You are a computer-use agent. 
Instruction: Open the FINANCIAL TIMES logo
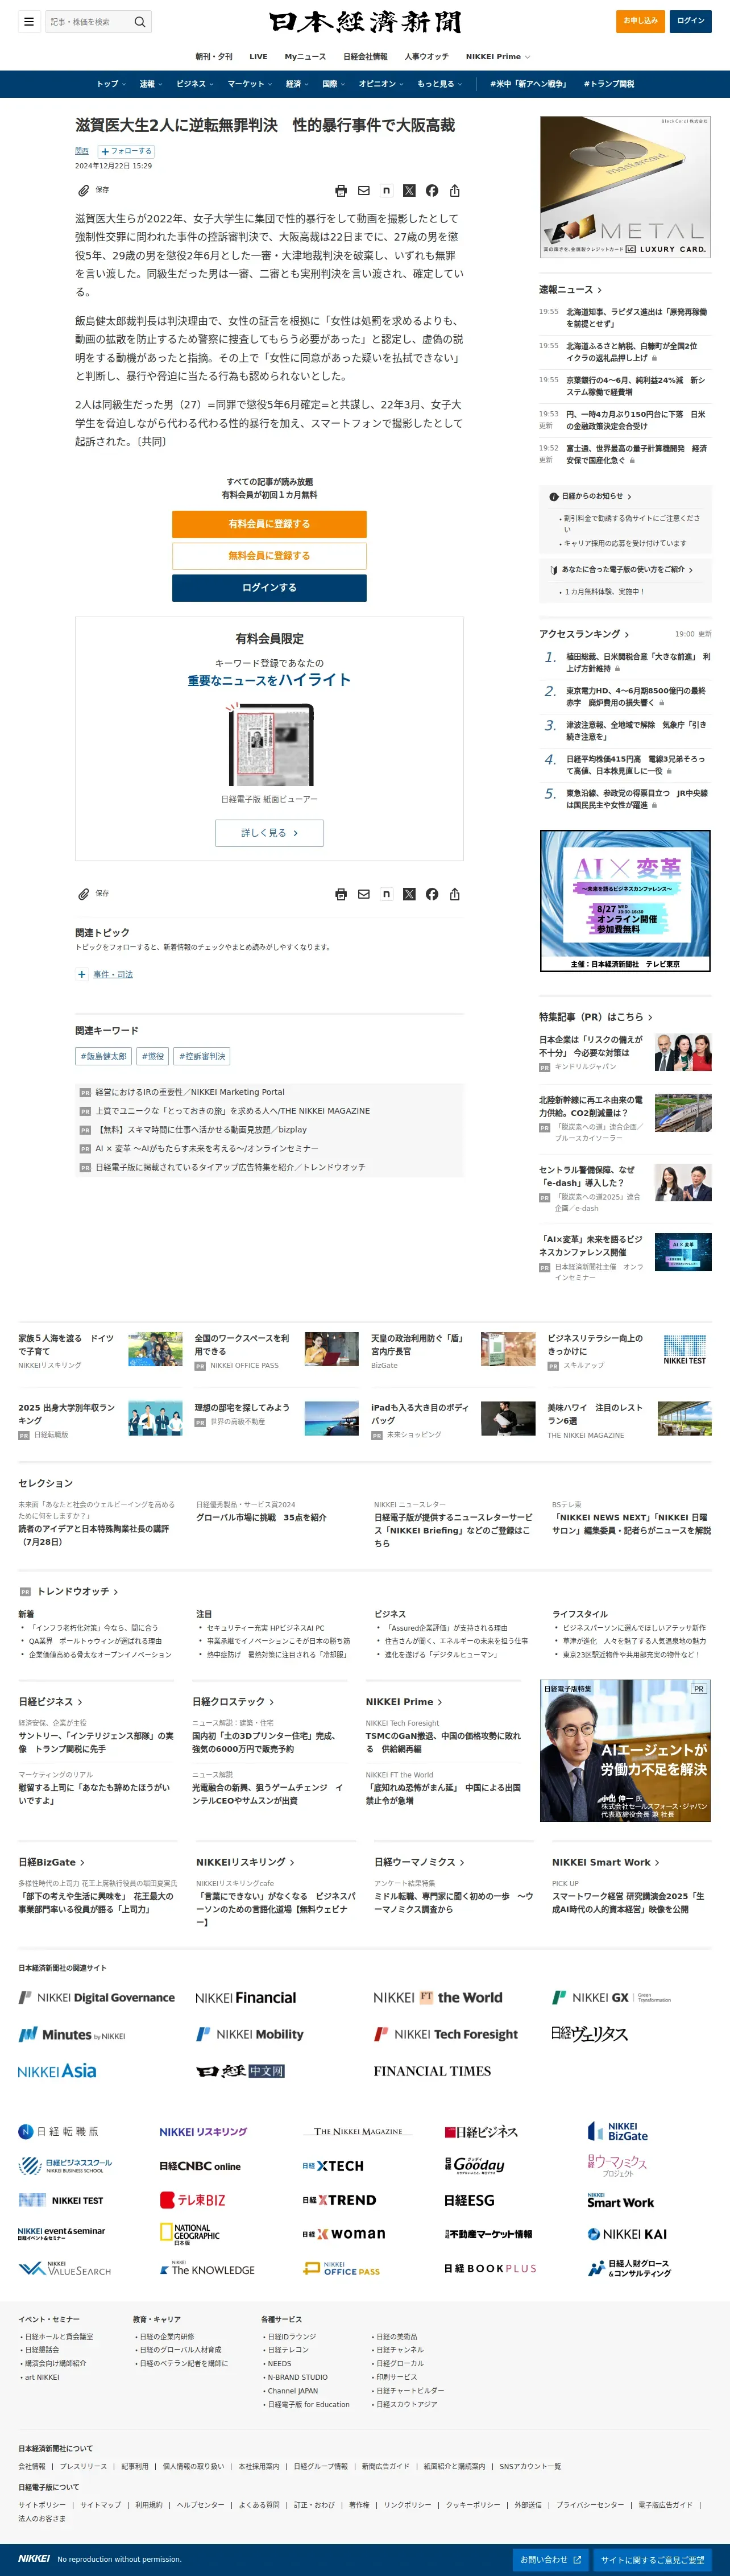point(432,2070)
